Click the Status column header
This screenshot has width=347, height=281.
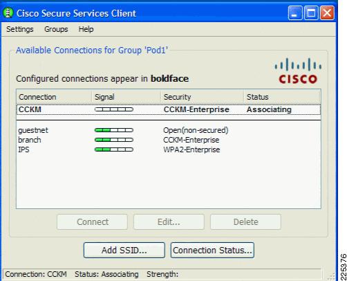(282, 97)
